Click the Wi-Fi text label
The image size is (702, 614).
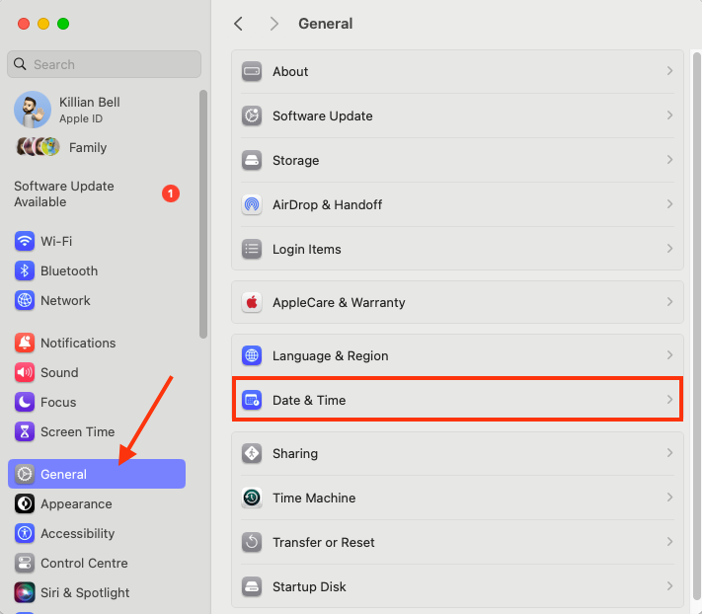coord(56,241)
